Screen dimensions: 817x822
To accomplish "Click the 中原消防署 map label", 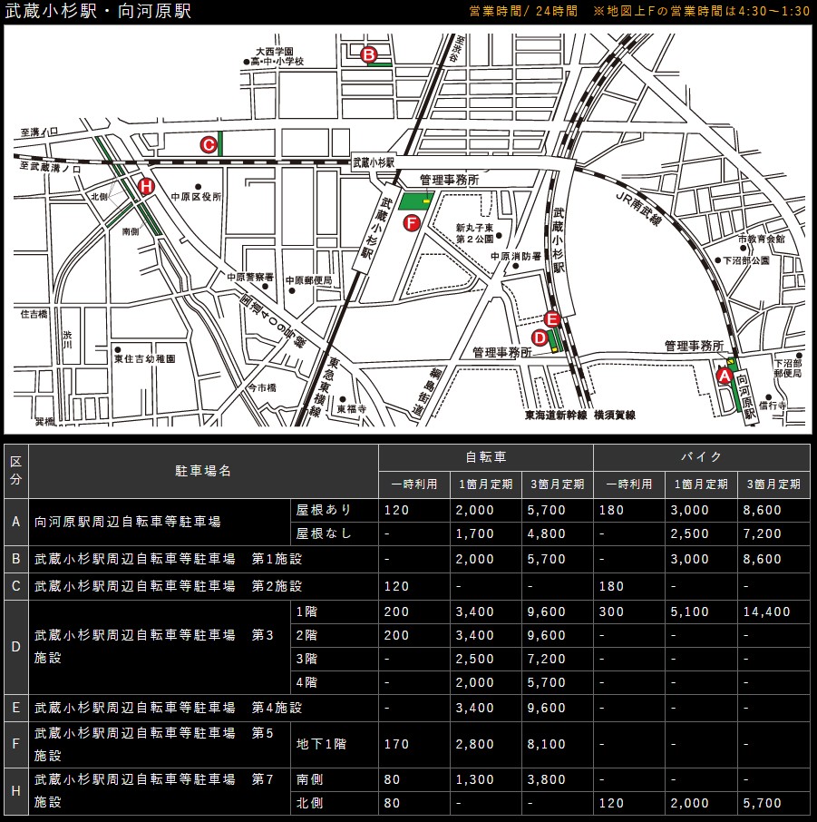I will pyautogui.click(x=516, y=257).
